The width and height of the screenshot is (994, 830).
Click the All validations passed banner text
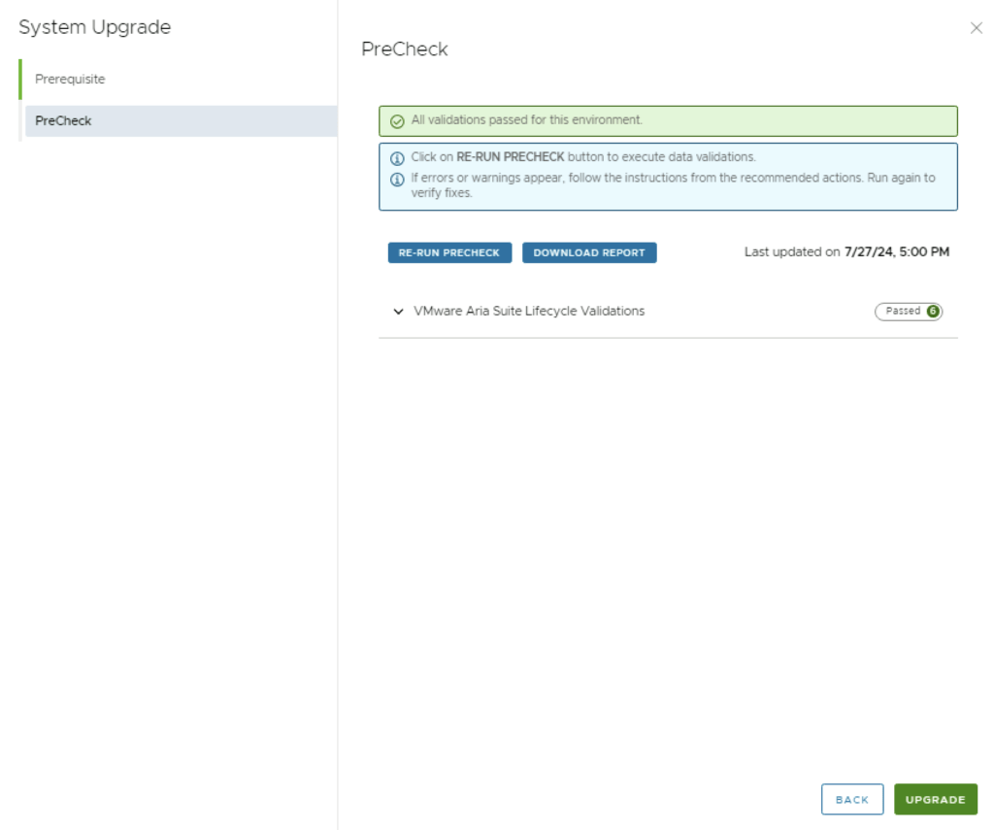click(x=526, y=120)
